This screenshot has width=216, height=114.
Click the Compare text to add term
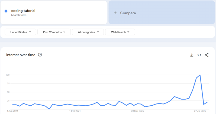tap(128, 13)
